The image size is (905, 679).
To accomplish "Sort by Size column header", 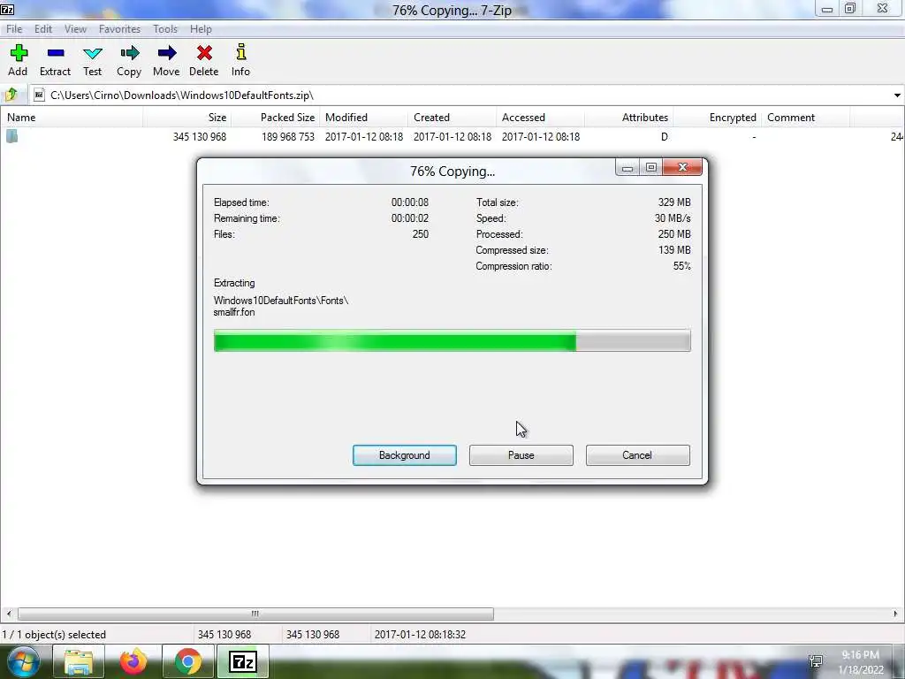I will coord(187,118).
